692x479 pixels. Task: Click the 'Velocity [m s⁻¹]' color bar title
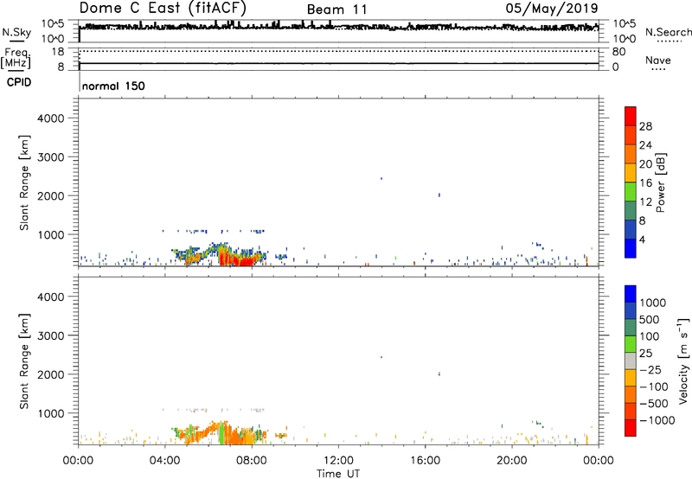pyautogui.click(x=683, y=361)
